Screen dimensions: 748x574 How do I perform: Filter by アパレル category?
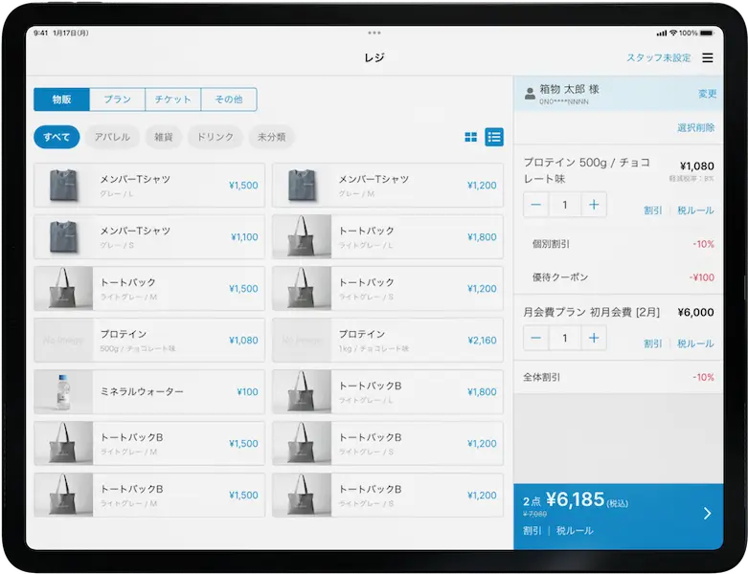pos(112,137)
